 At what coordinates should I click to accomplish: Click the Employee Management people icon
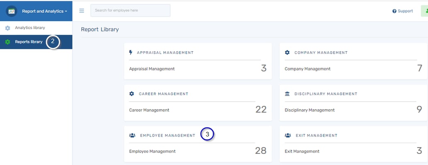coord(132,135)
